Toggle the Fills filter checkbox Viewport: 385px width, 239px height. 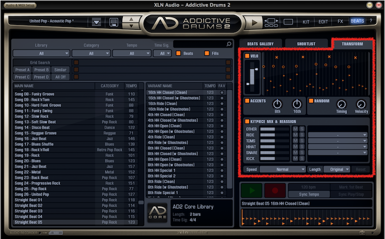[207, 53]
